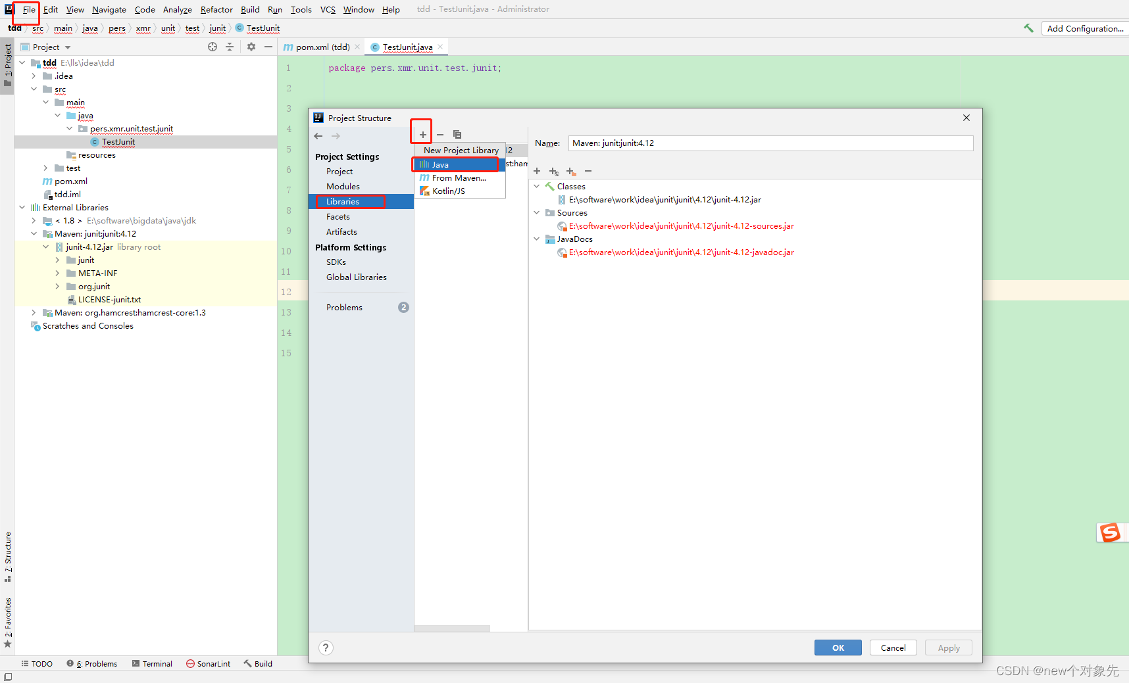Copy the selected library using the copy icon
Image resolution: width=1129 pixels, height=683 pixels.
tap(457, 135)
